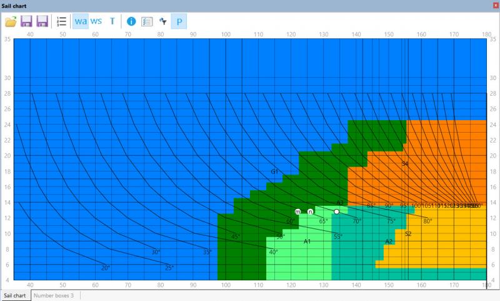
Task: Close the Sail chart window
Action: tap(496, 5)
